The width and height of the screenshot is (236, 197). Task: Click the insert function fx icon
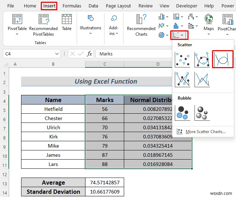click(x=89, y=54)
